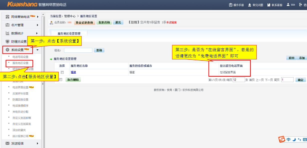Screen dimensions: 307x148
Task: Click the 网络营销电话 telephone icon
Action: [7, 17]
